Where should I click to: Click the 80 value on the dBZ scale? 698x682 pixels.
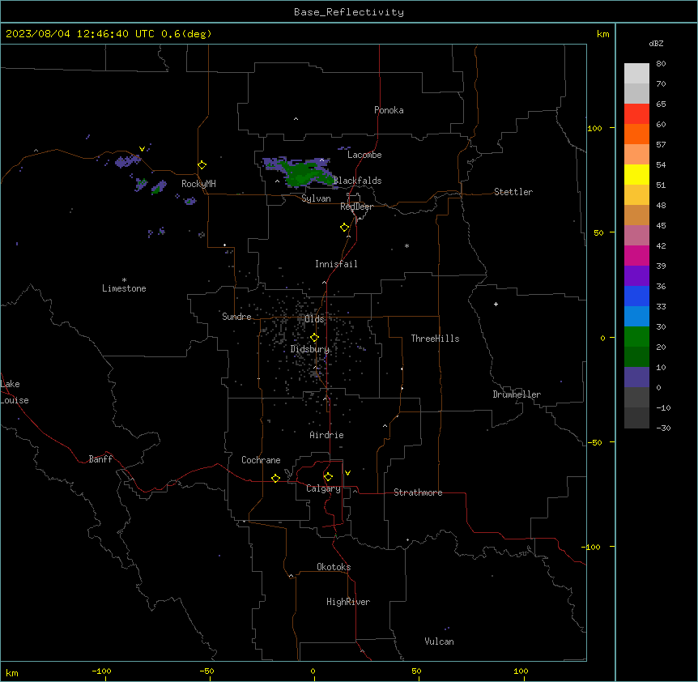661,64
